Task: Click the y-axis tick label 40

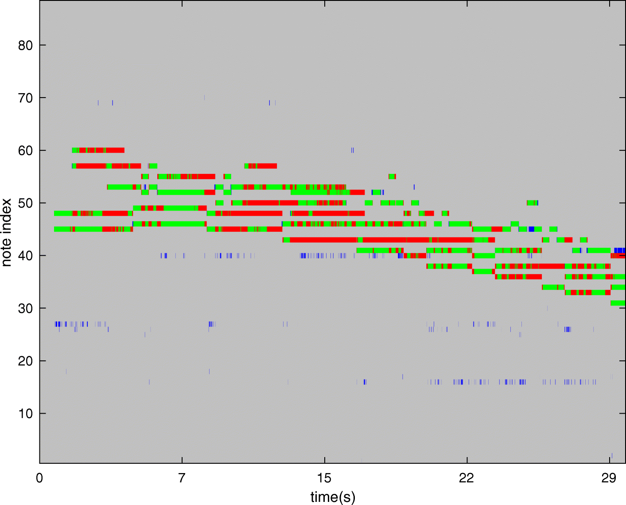Action: point(26,256)
